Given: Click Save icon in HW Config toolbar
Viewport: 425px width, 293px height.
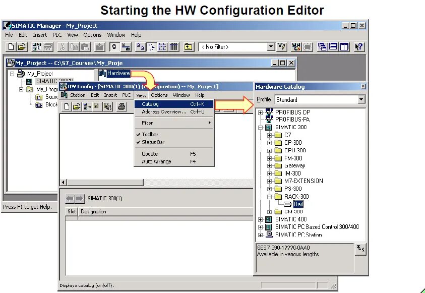Looking at the screenshot, I should [96, 106].
